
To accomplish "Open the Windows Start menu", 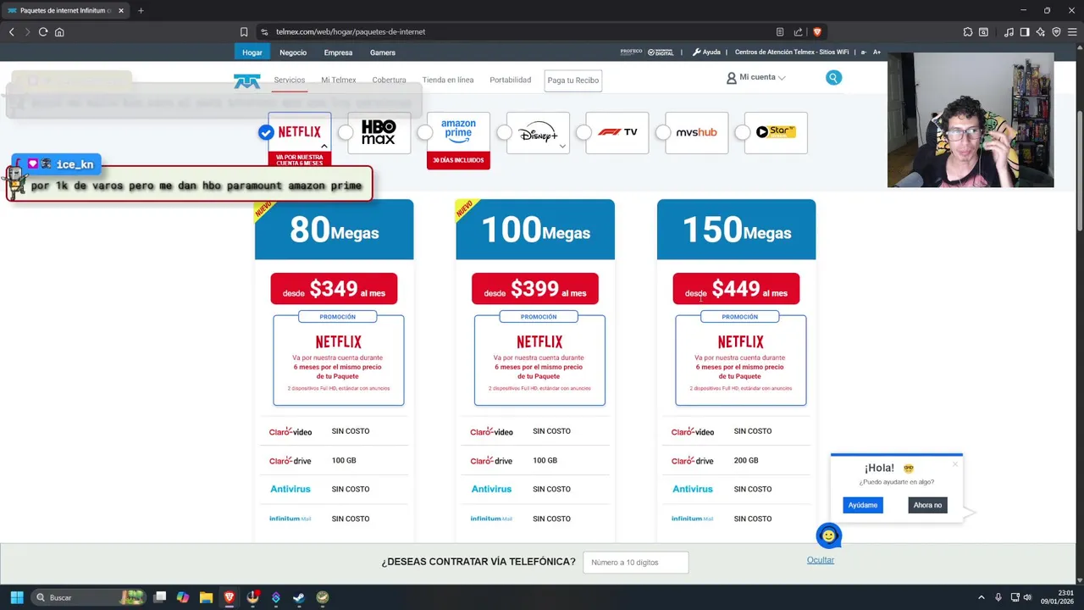I will point(16,597).
